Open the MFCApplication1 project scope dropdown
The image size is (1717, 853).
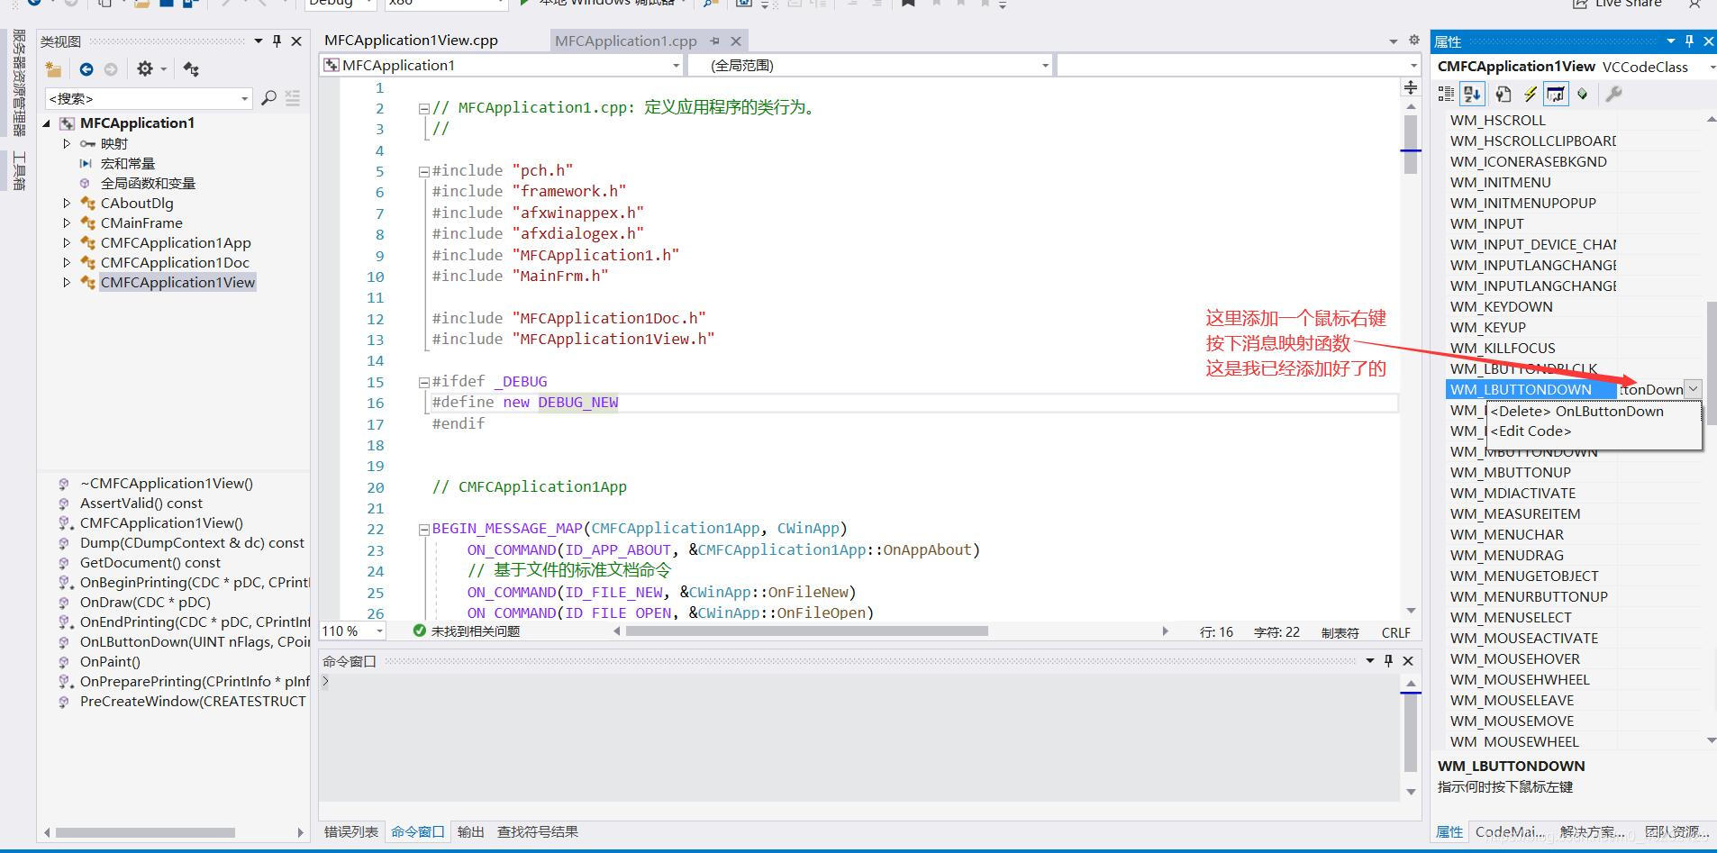click(676, 65)
